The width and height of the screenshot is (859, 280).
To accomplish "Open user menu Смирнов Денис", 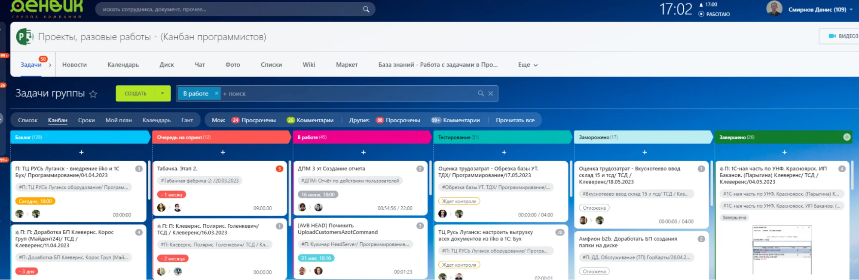I will [816, 9].
